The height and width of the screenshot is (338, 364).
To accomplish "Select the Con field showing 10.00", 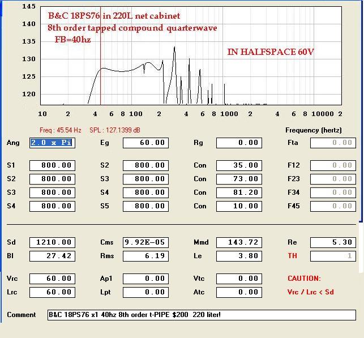I will pos(239,206).
